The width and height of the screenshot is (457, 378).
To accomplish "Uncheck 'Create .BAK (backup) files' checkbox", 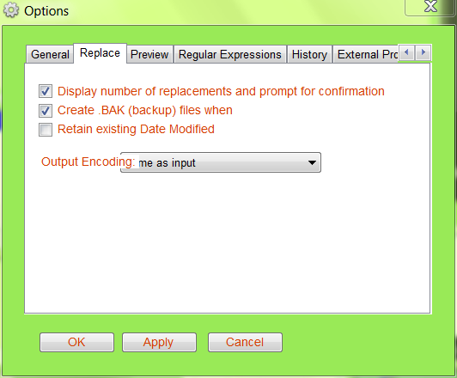I will click(46, 111).
